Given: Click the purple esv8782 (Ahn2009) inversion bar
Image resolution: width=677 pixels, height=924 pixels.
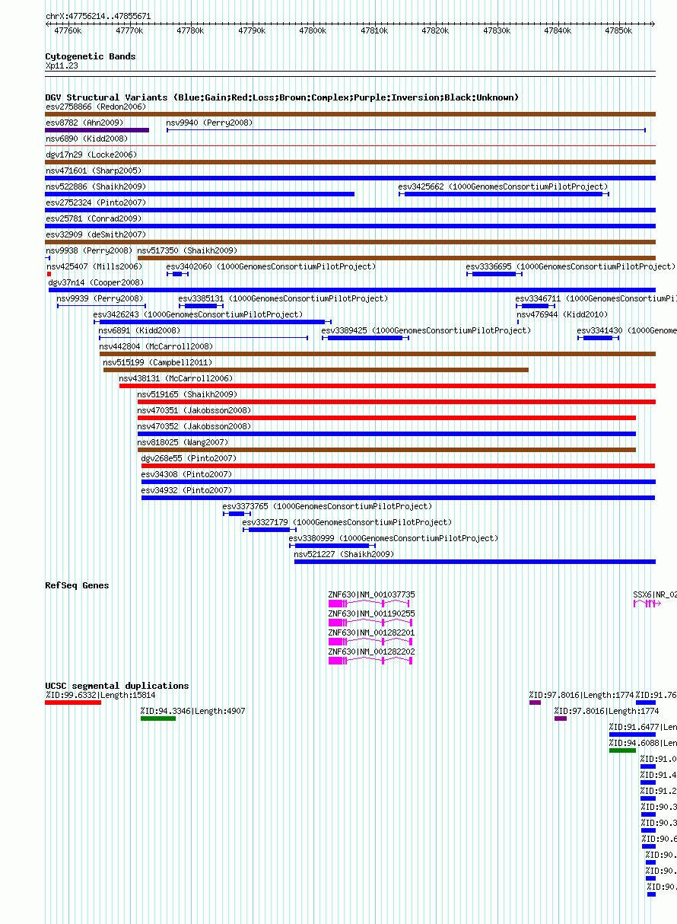Looking at the screenshot, I should point(97,130).
